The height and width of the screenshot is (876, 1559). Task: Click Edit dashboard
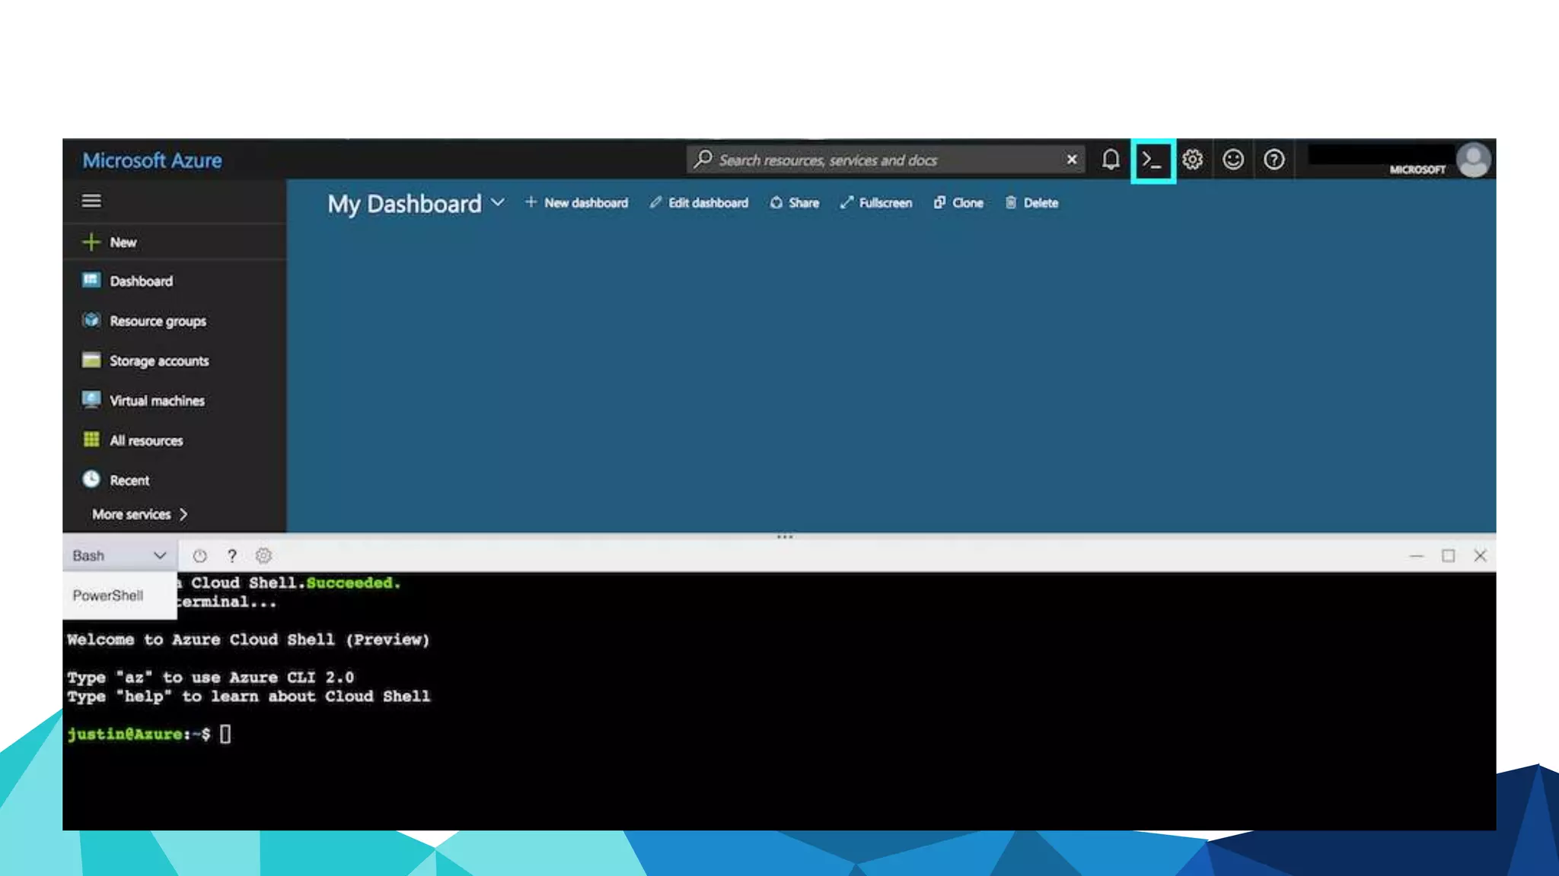click(699, 203)
